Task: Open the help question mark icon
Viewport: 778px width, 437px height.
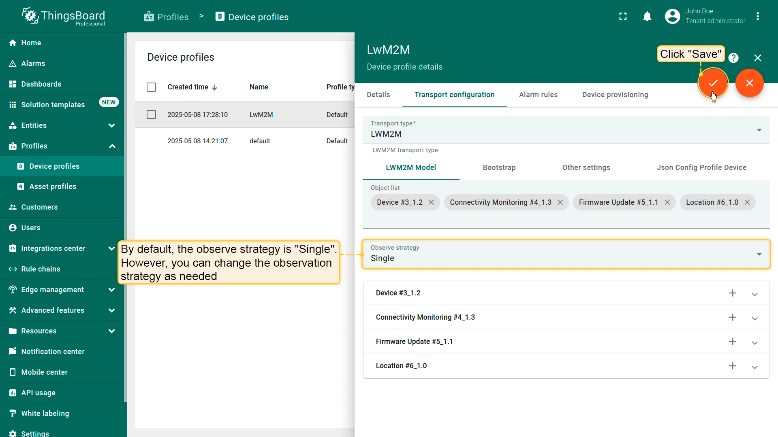Action: point(733,58)
